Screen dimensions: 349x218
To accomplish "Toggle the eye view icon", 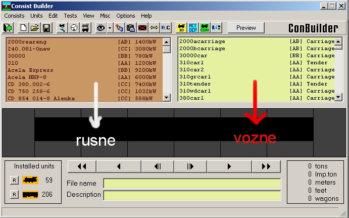I will click(x=101, y=28).
